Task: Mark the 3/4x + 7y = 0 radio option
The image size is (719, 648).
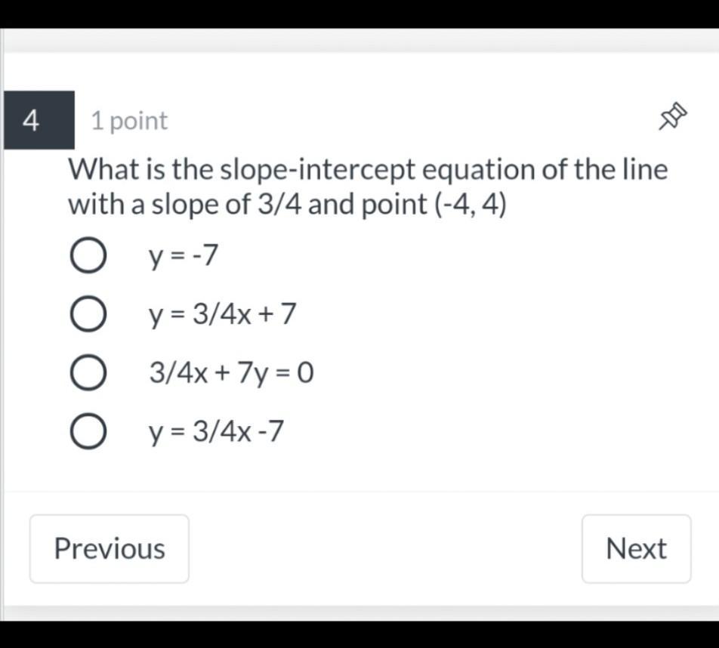Action: click(88, 372)
